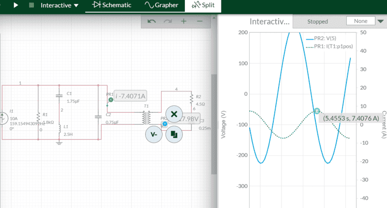Click the Stopped status indicator

(318, 21)
